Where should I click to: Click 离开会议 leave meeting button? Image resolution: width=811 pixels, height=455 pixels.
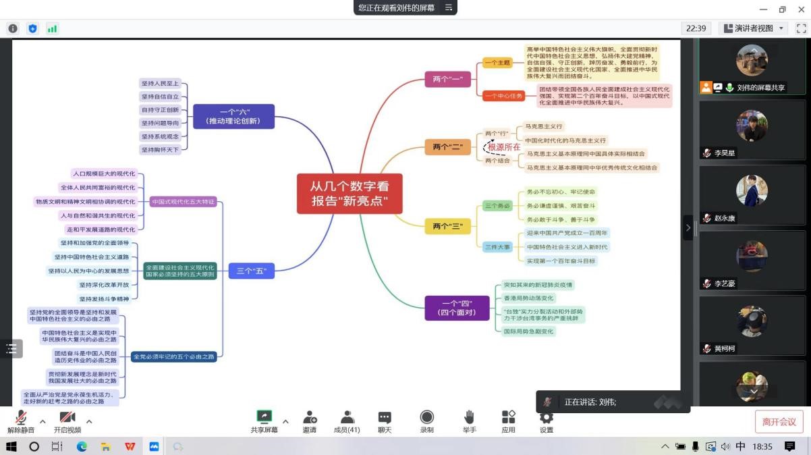[x=779, y=422]
